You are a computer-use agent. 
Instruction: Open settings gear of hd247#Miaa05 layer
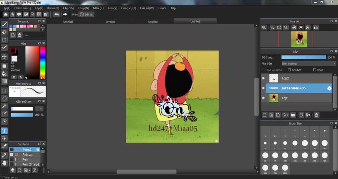click(329, 88)
